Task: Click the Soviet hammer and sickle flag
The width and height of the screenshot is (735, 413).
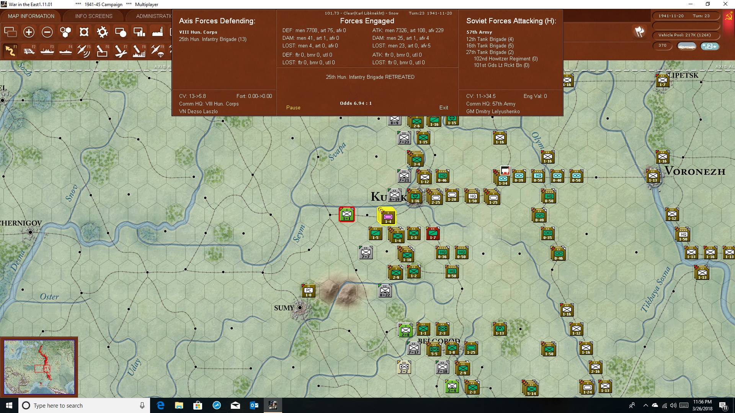Action: click(x=729, y=17)
